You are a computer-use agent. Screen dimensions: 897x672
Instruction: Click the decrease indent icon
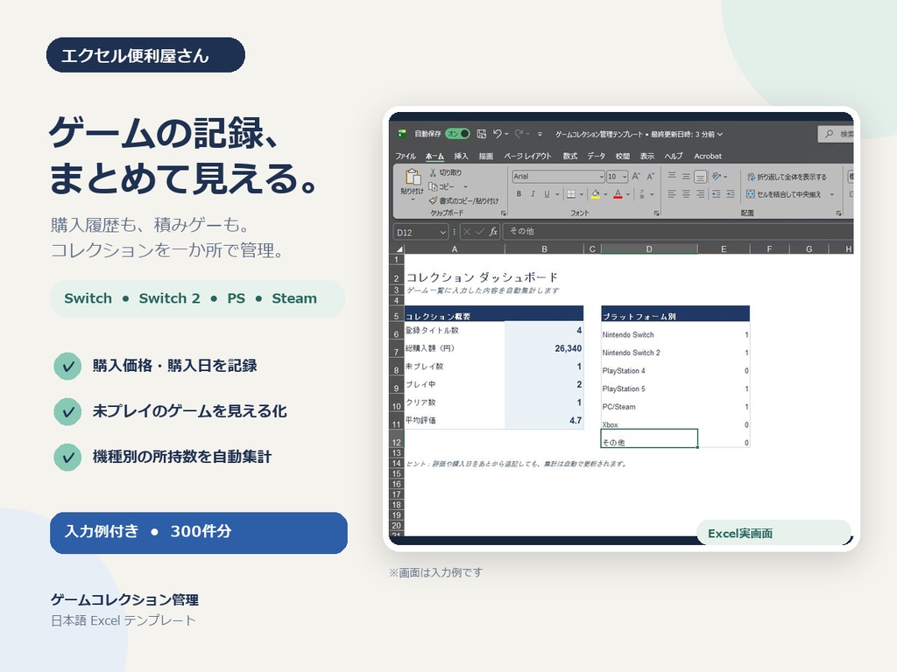[x=717, y=194]
